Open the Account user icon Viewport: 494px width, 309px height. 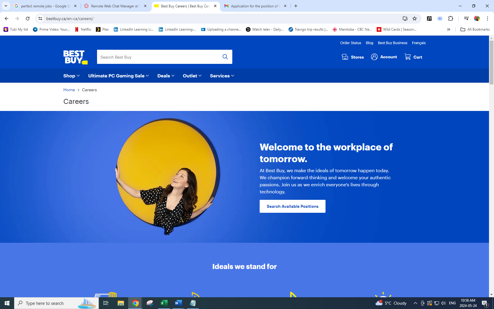[x=374, y=57]
